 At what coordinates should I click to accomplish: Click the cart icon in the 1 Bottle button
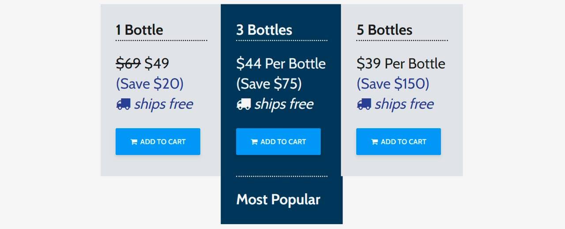tap(134, 142)
